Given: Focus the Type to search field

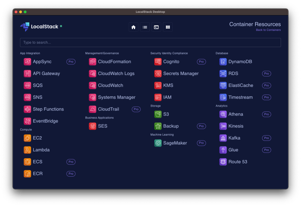Looking at the screenshot, I should point(150,43).
